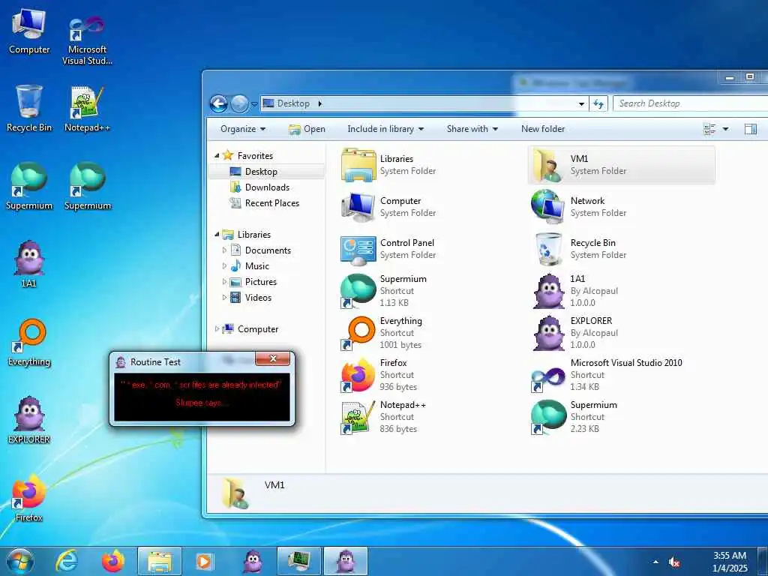The width and height of the screenshot is (768, 576).
Task: Select 1A1 By Alcopaul file in Explorer
Action: click(622, 291)
